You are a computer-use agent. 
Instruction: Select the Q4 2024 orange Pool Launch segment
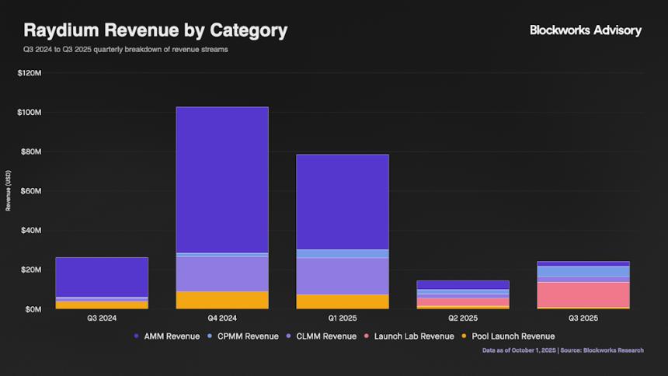[222, 300]
